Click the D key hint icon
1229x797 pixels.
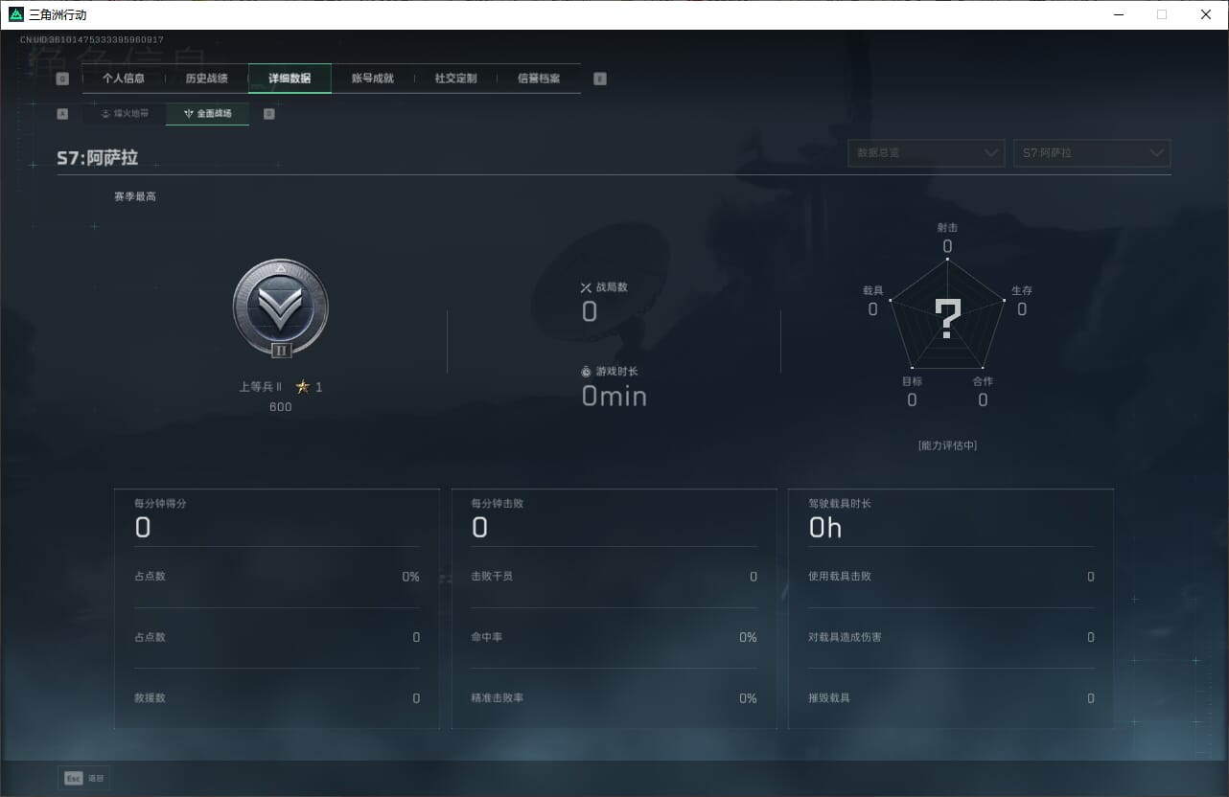[269, 114]
